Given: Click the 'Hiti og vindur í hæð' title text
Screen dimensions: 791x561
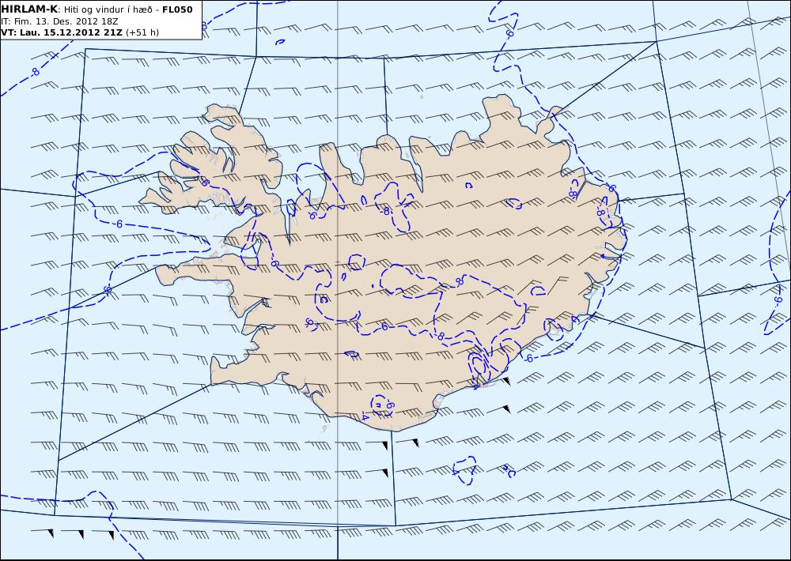Looking at the screenshot, I should [x=108, y=9].
